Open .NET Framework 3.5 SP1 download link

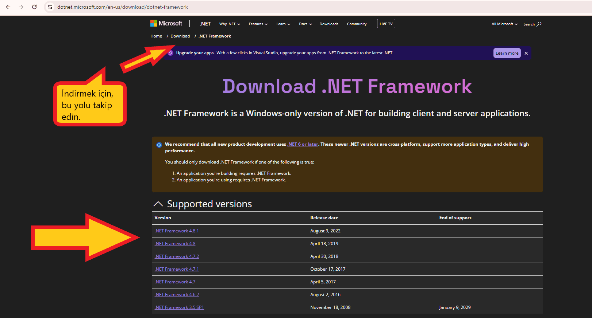pyautogui.click(x=179, y=307)
